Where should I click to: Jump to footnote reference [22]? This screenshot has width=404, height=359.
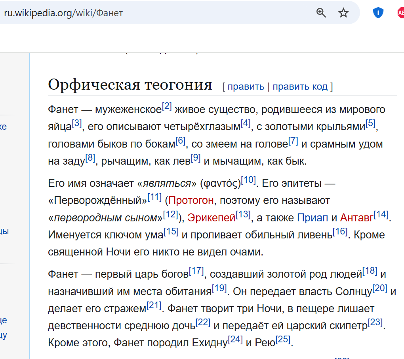point(203,323)
